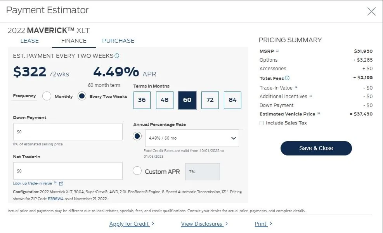Choose the 84 month term
Screen dimensions: 383x233
coord(232,100)
